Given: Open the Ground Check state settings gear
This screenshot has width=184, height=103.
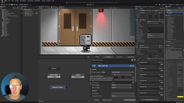Looking at the screenshot, I should click(135, 60).
